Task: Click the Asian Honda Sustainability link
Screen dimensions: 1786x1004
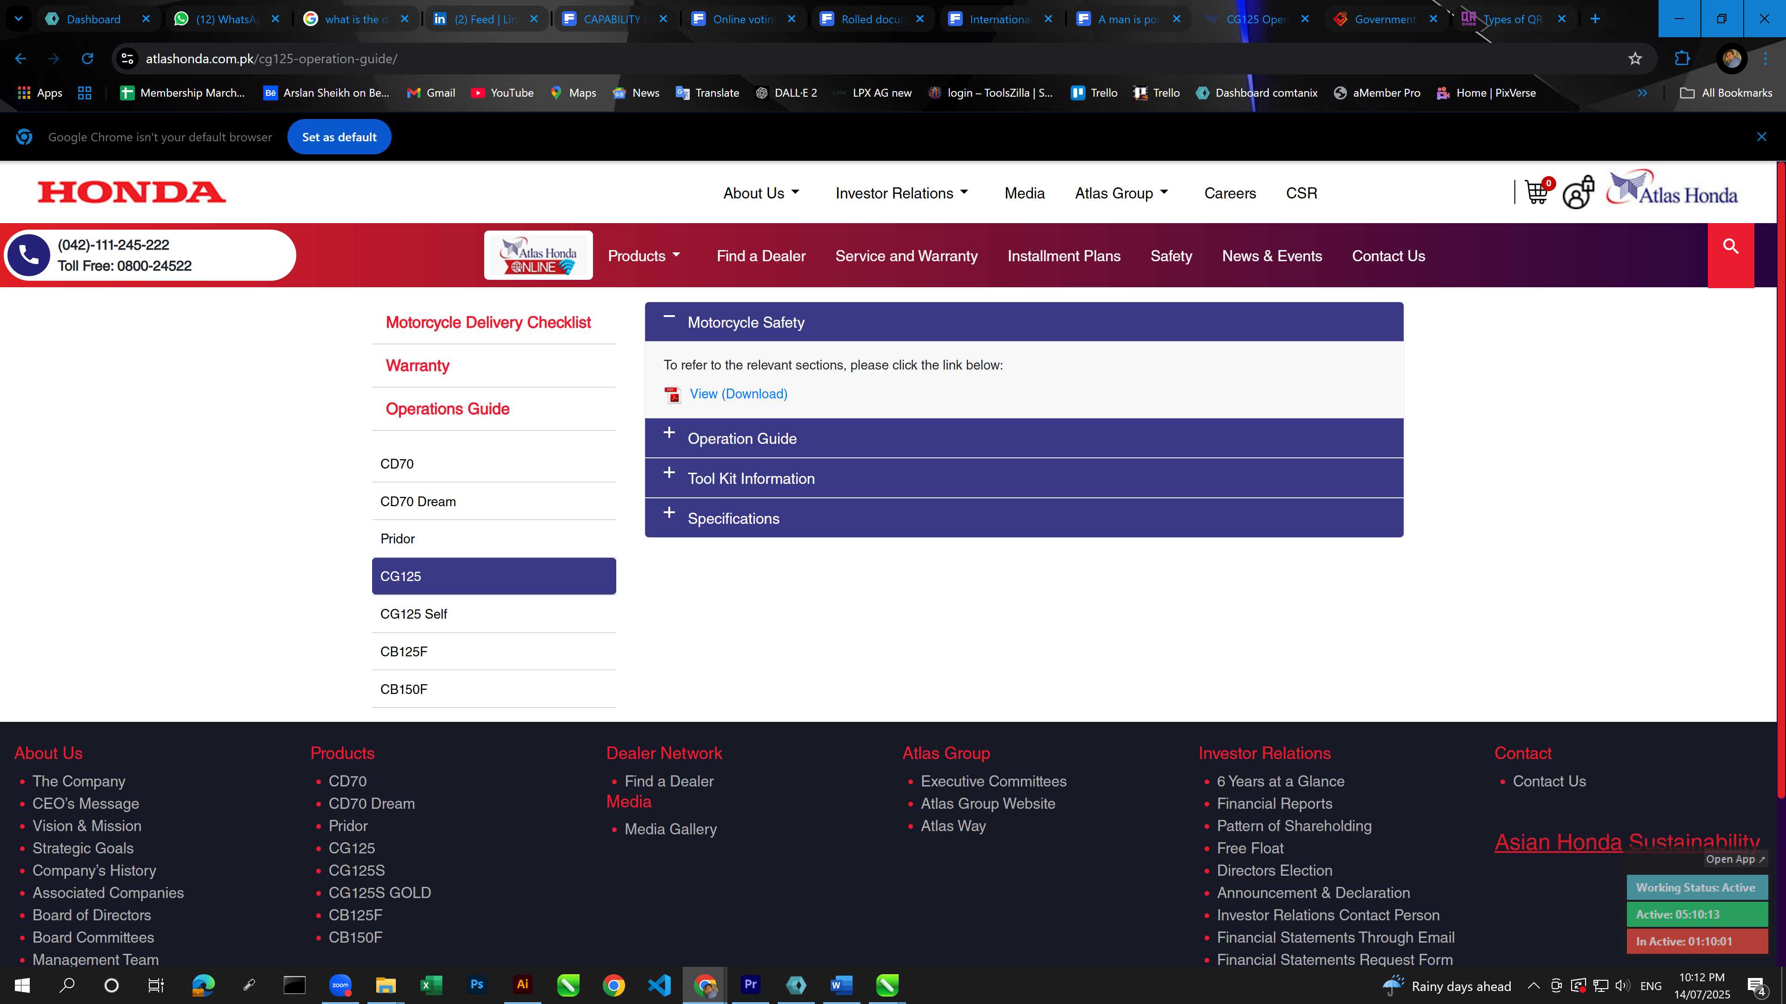Action: click(1626, 842)
